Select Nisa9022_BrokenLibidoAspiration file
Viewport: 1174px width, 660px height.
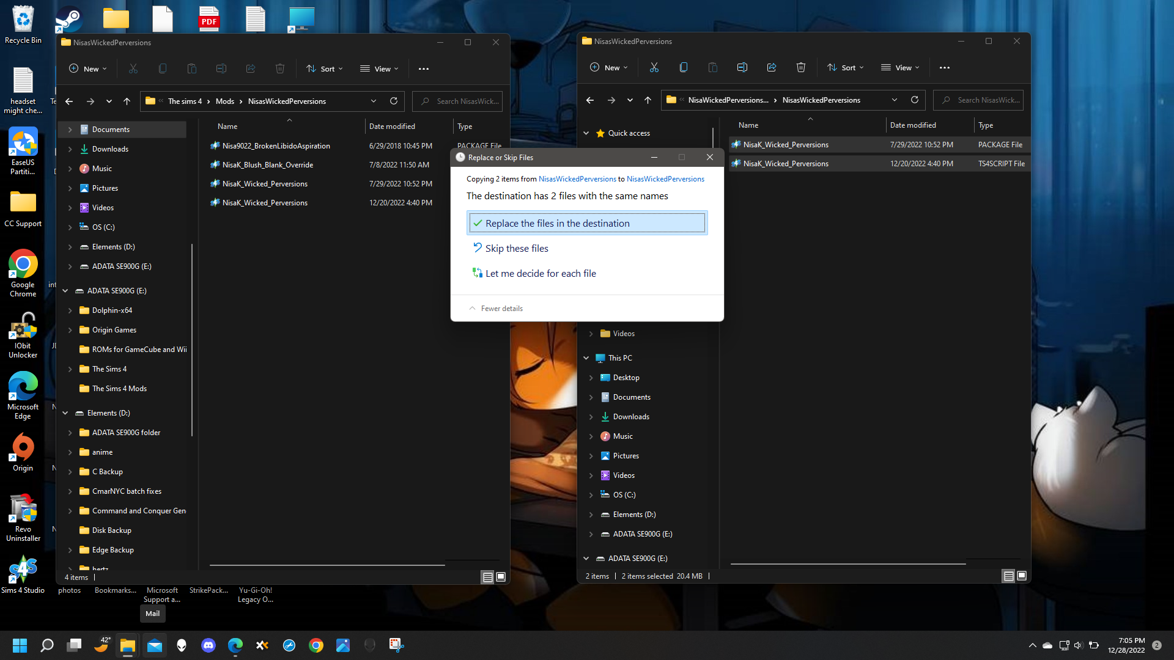tap(276, 146)
